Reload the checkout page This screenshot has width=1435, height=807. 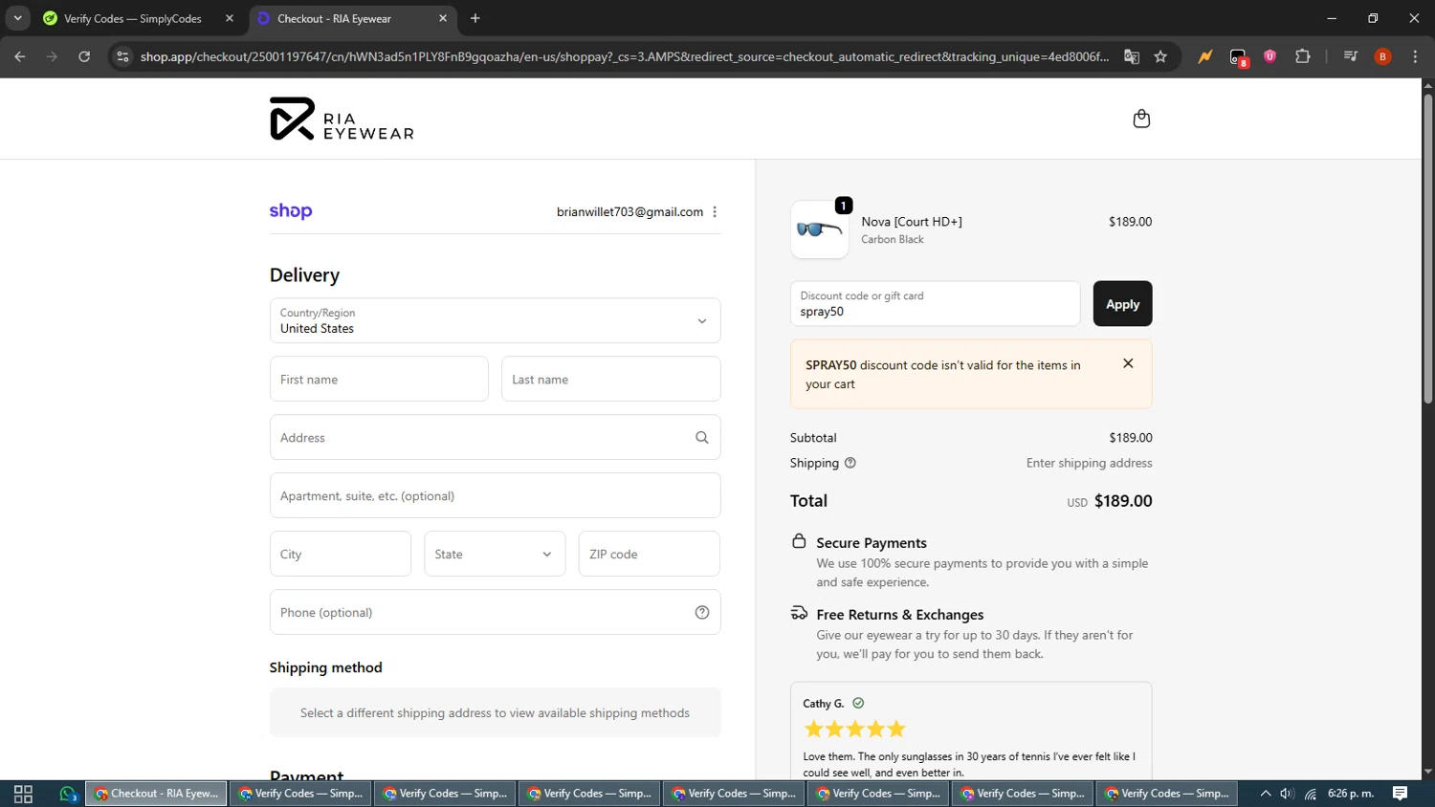(84, 56)
